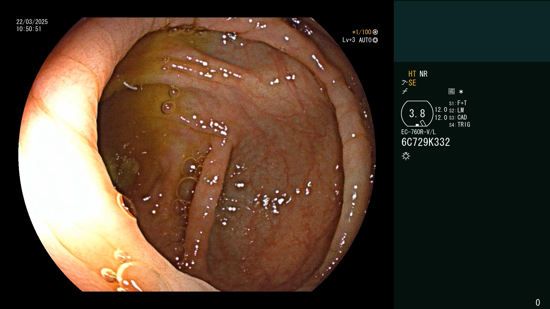This screenshot has height=309, width=550.
Task: Click the S4: TRIG switch assignment
Action: [460, 124]
